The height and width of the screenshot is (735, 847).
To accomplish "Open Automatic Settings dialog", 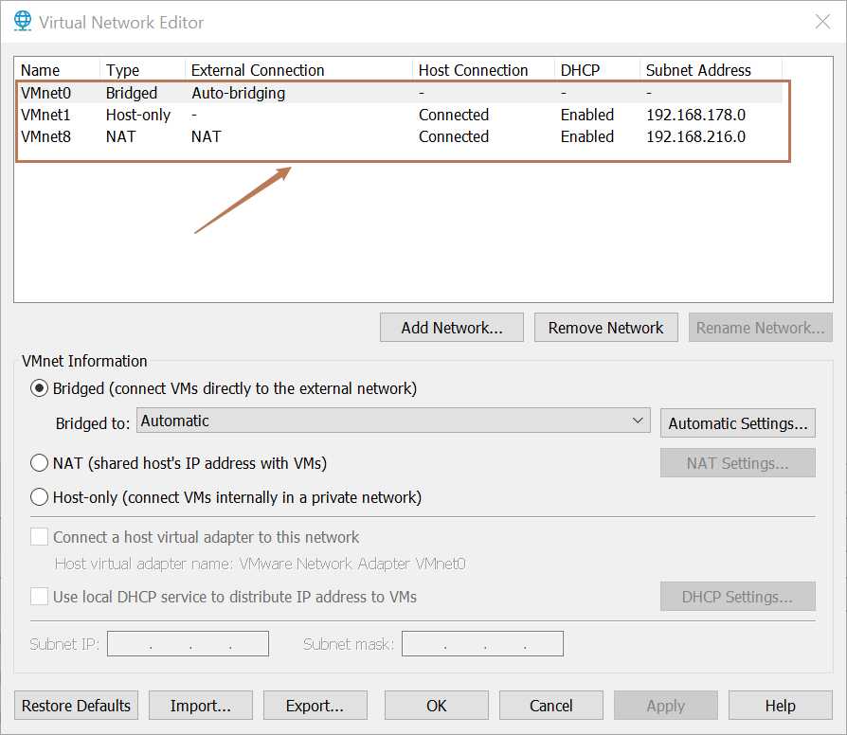I will 737,422.
